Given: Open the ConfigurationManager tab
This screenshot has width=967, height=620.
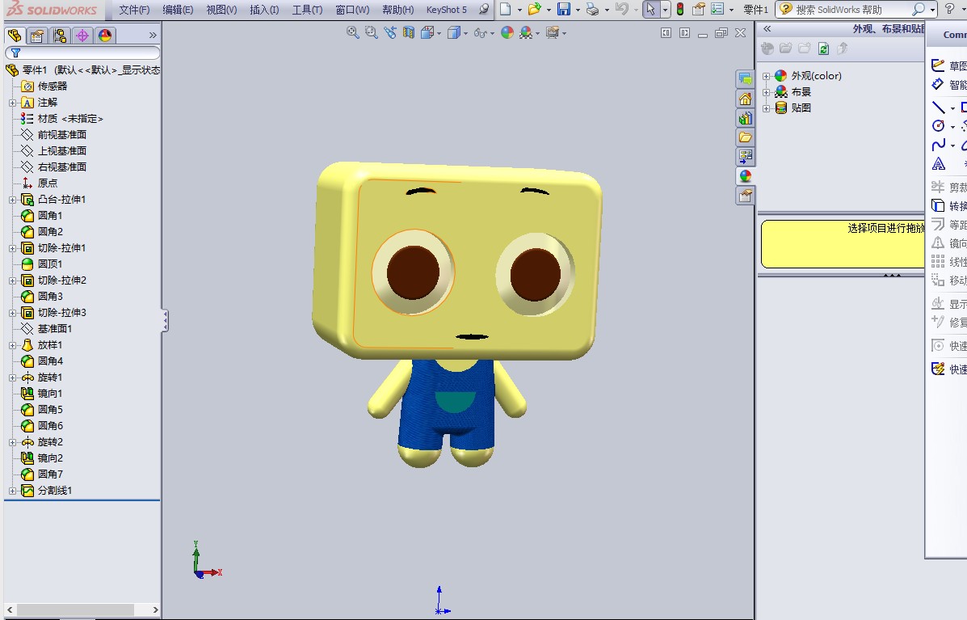Looking at the screenshot, I should (60, 36).
